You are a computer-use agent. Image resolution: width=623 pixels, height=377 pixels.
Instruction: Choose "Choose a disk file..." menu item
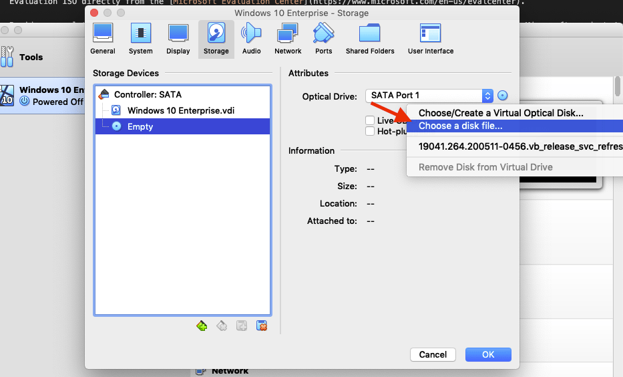pos(460,126)
